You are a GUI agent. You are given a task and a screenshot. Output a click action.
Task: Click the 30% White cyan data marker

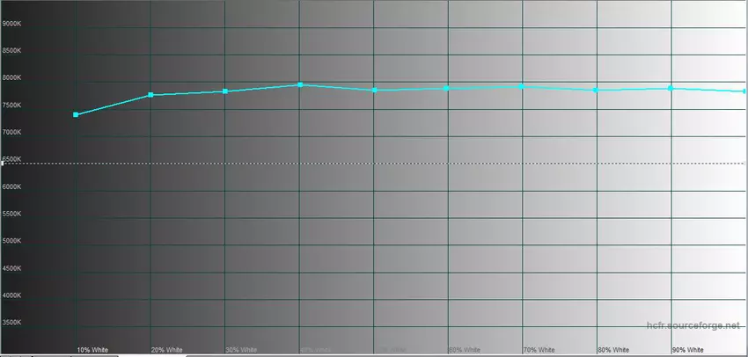(225, 91)
